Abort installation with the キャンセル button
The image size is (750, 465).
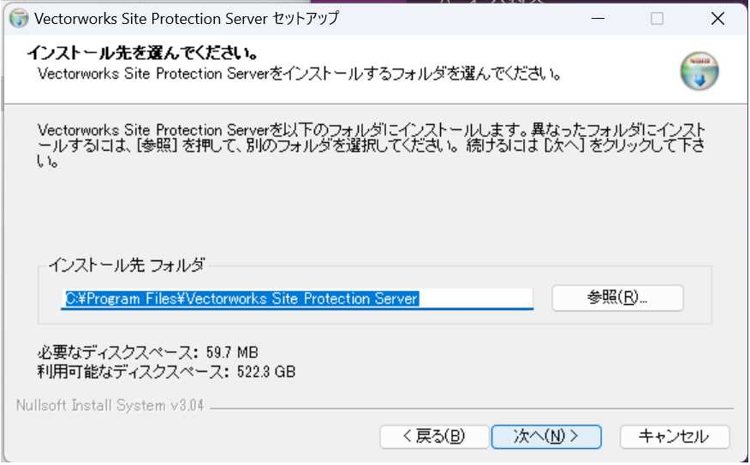click(675, 436)
